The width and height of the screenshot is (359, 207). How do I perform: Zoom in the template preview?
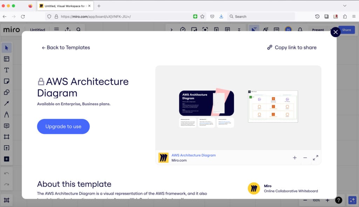coord(294,157)
